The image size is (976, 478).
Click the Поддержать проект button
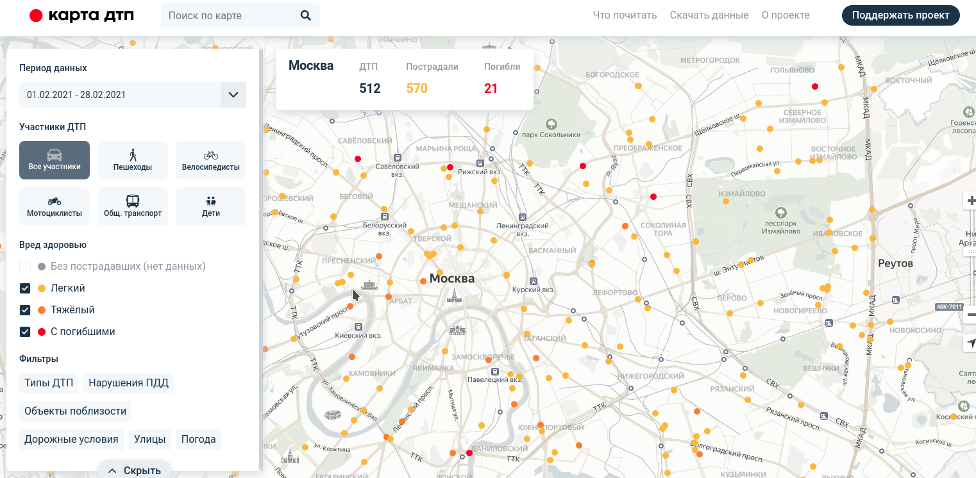click(x=901, y=15)
